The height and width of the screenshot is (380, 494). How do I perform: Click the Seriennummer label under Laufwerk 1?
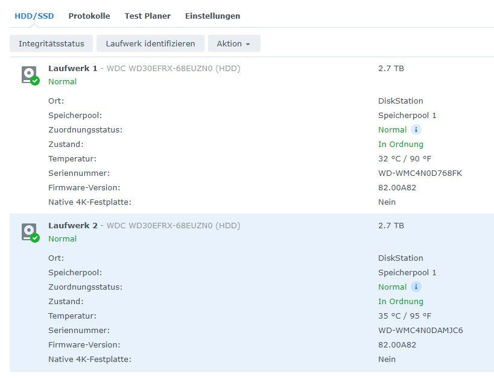coord(79,173)
